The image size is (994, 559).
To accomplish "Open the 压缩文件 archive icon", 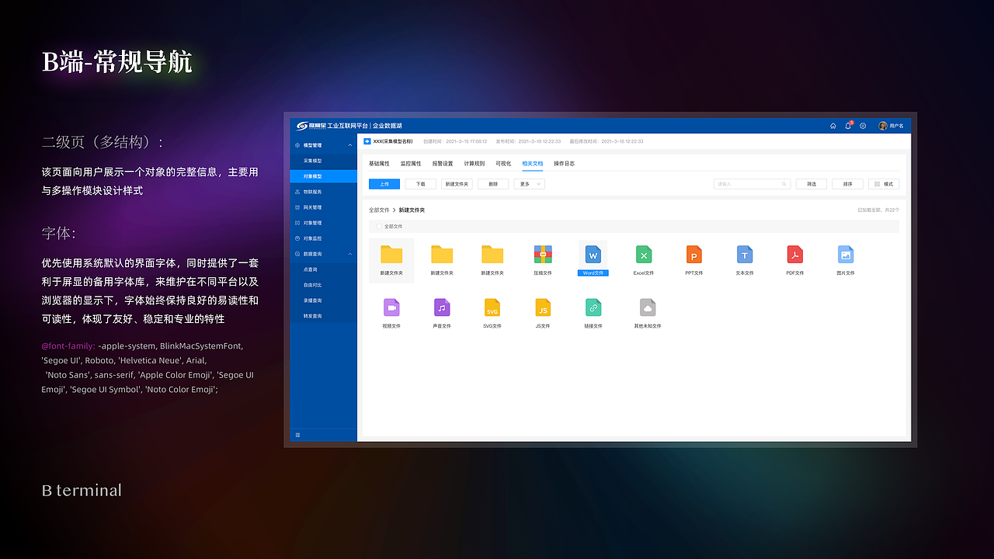I will click(543, 254).
